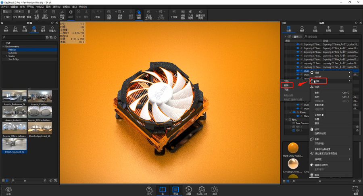
Task: Click the Pause (暂停) render toolbar icon
Action: click(29, 14)
